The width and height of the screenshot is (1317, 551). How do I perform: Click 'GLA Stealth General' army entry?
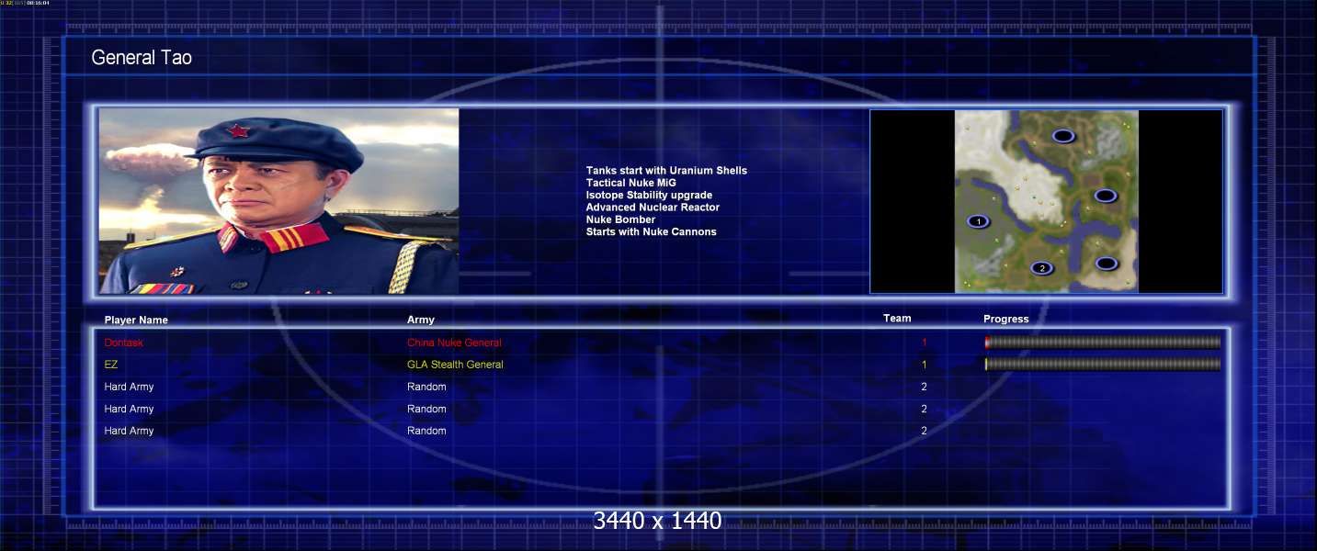[455, 365]
